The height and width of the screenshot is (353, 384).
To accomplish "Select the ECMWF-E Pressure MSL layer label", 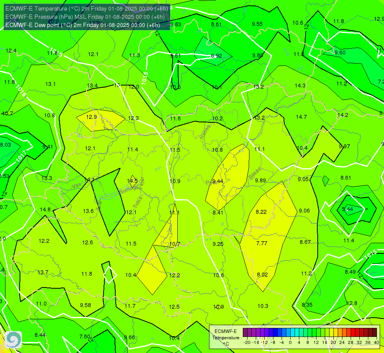I will point(85,17).
